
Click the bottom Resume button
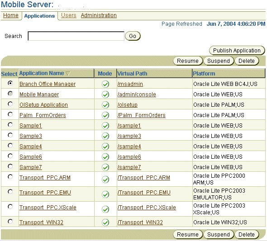[x=188, y=234]
